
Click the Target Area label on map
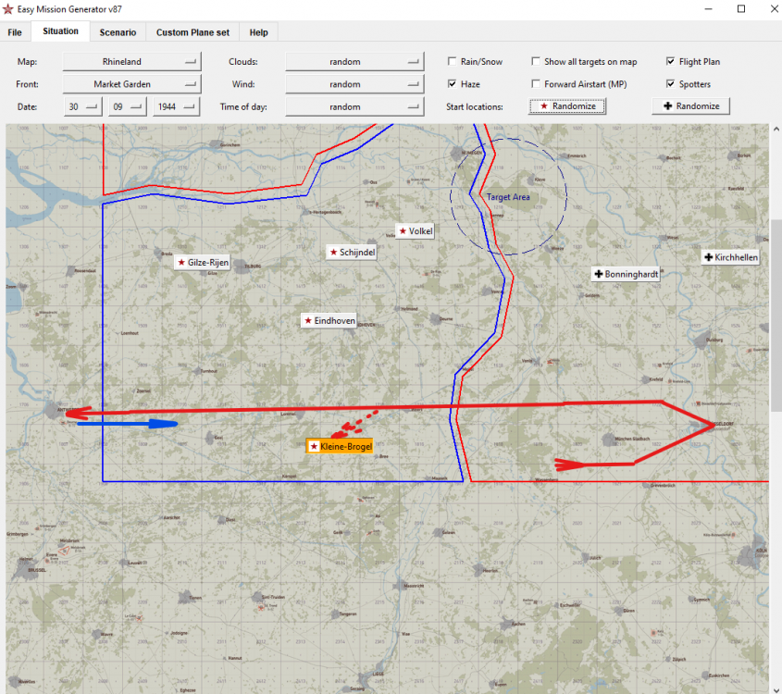[508, 197]
